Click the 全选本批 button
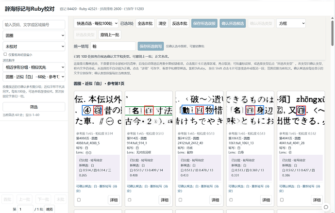This screenshot has width=335, height=213. pos(145,23)
